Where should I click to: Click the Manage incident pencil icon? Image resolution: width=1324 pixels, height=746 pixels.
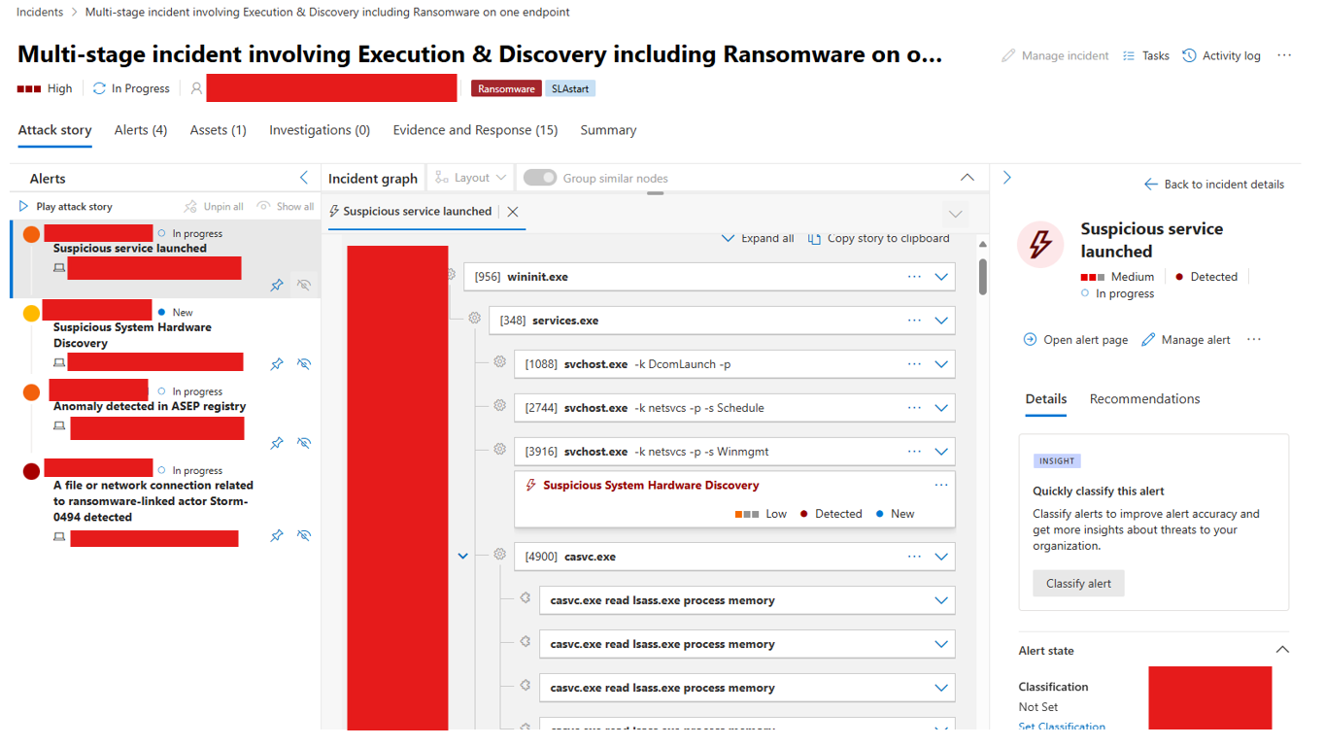(1008, 56)
